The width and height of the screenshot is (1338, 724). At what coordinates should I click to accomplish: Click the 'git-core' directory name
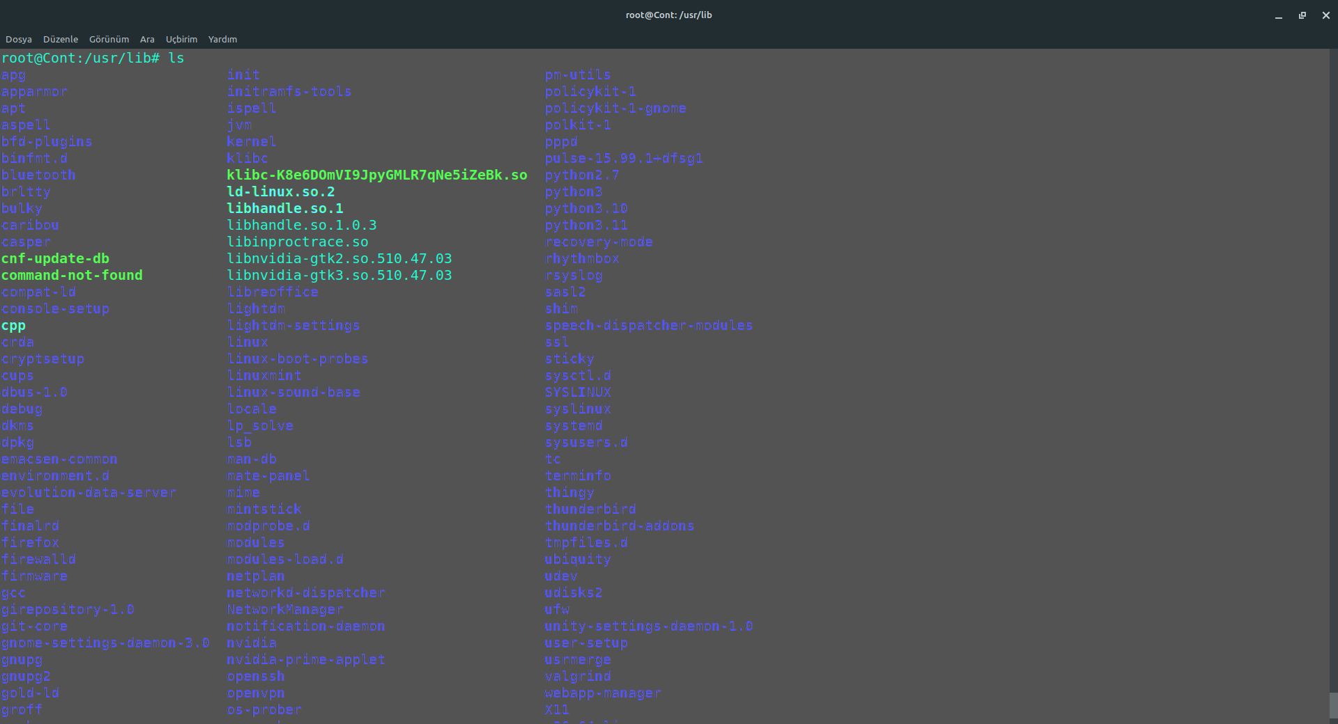[34, 627]
